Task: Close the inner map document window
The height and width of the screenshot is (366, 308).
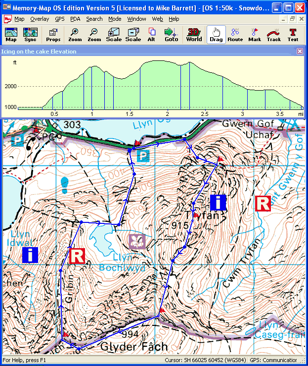Action: [301, 19]
